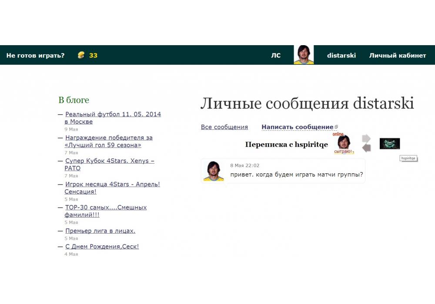Click the gold coins icon in header
Screen dimensions: 435x304
[x=81, y=55]
